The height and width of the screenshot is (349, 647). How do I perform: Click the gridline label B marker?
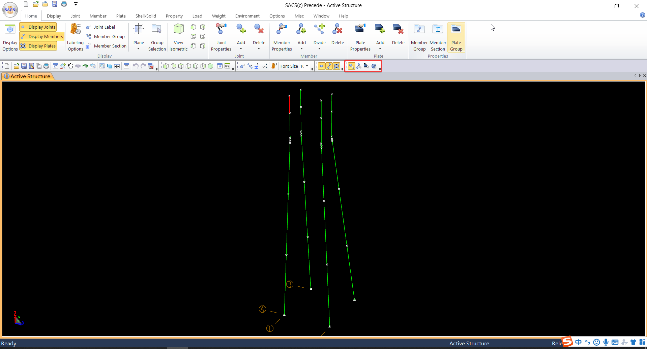(x=290, y=284)
